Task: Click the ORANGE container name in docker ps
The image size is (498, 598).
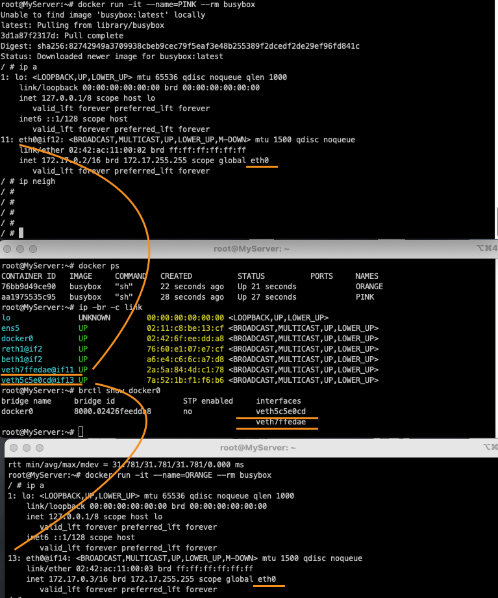Action: pyautogui.click(x=369, y=287)
